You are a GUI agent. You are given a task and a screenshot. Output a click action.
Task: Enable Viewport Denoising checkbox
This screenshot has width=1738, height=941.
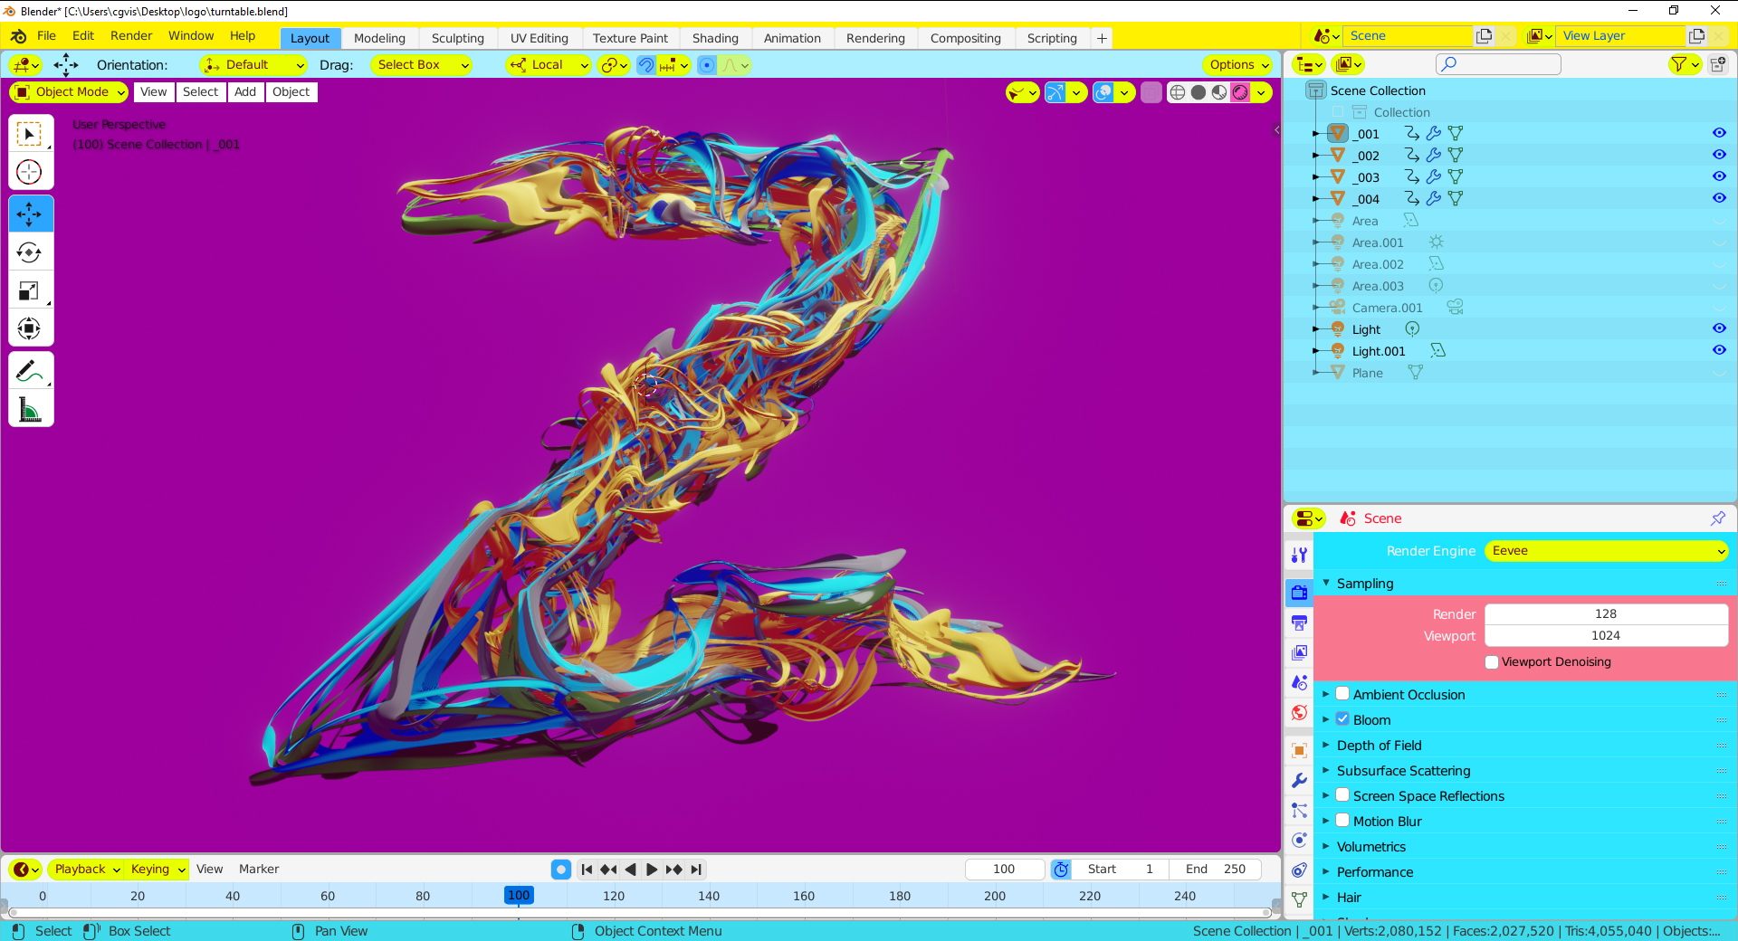point(1492,662)
